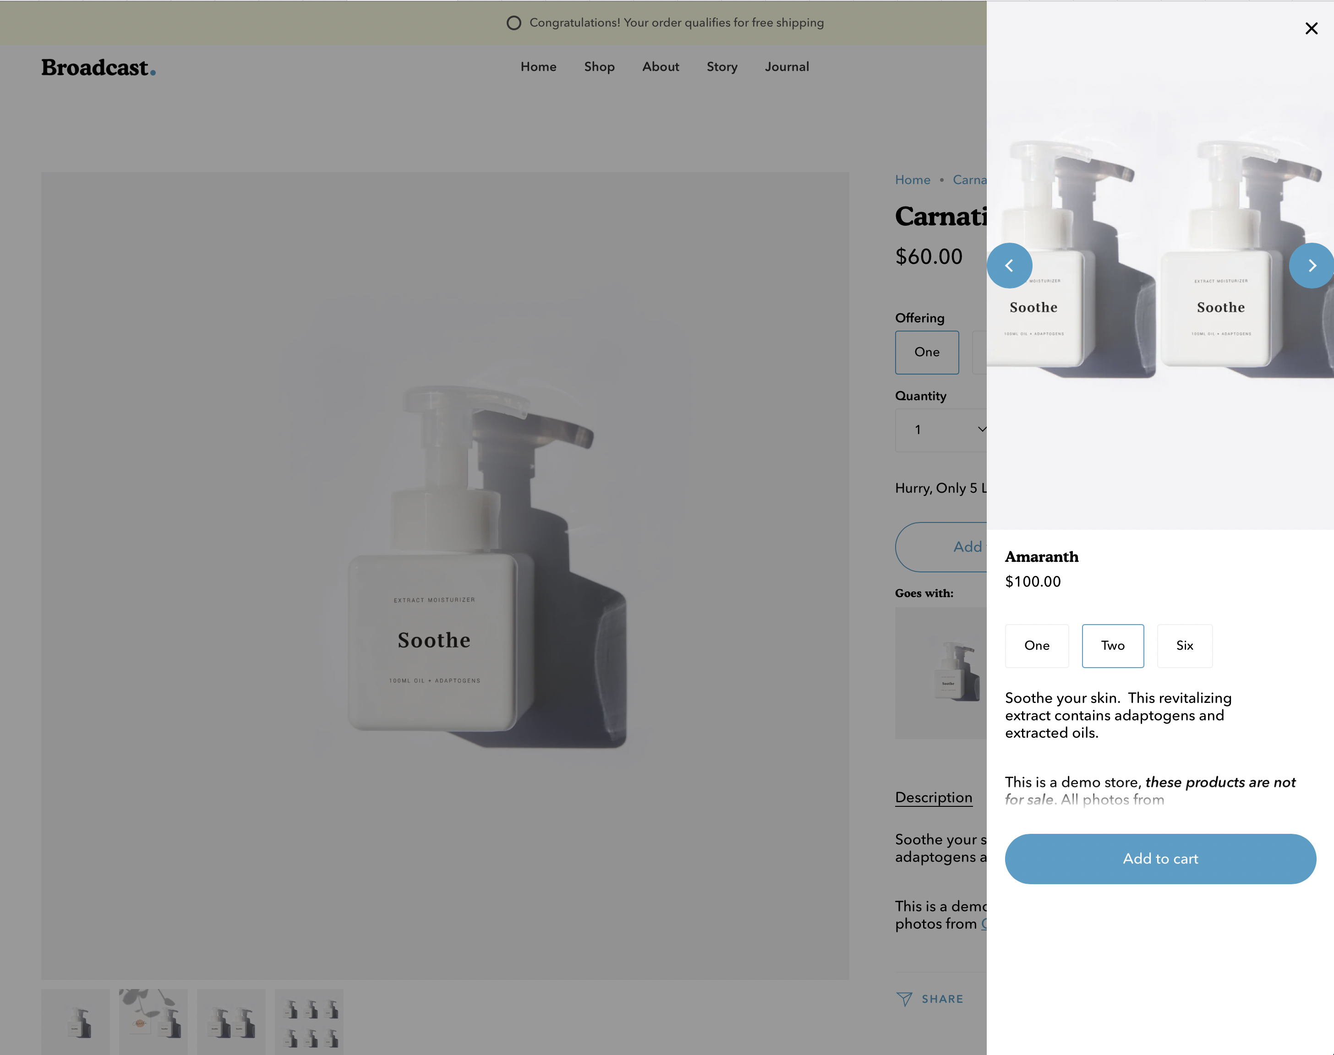The width and height of the screenshot is (1334, 1055).
Task: Click the share funnel icon
Action: [904, 999]
